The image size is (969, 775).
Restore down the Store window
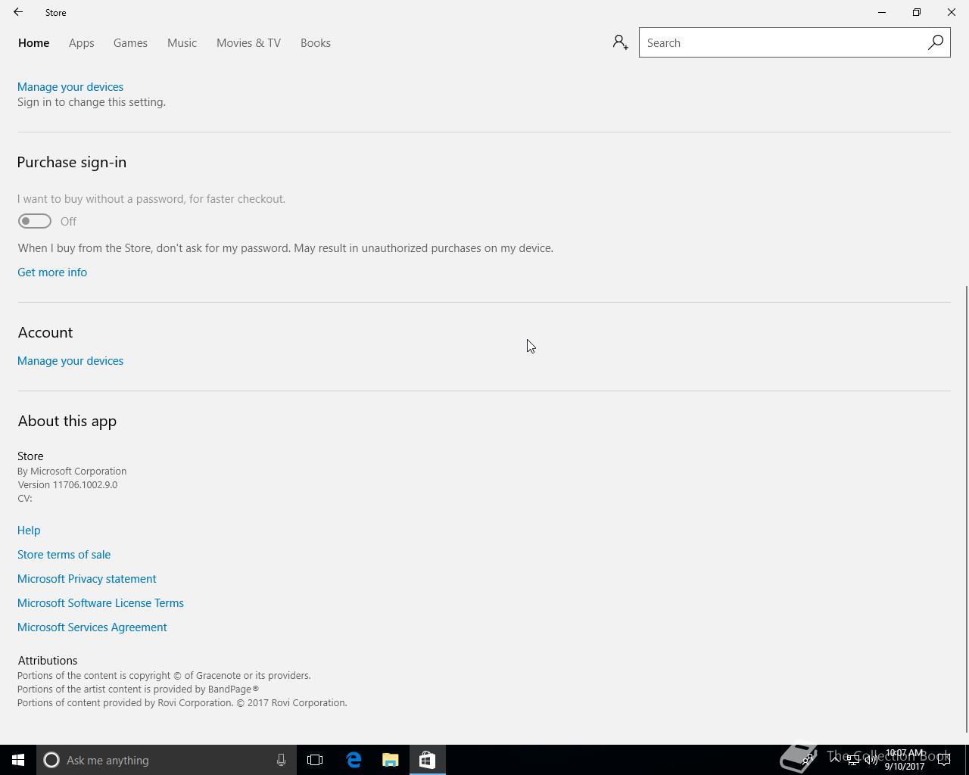point(917,12)
